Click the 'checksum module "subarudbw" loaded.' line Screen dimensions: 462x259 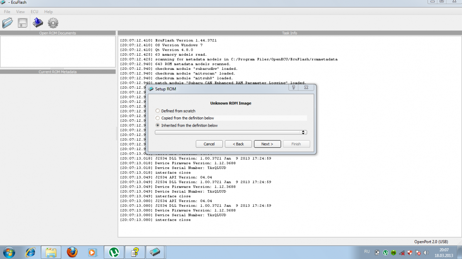pyautogui.click(x=179, y=69)
